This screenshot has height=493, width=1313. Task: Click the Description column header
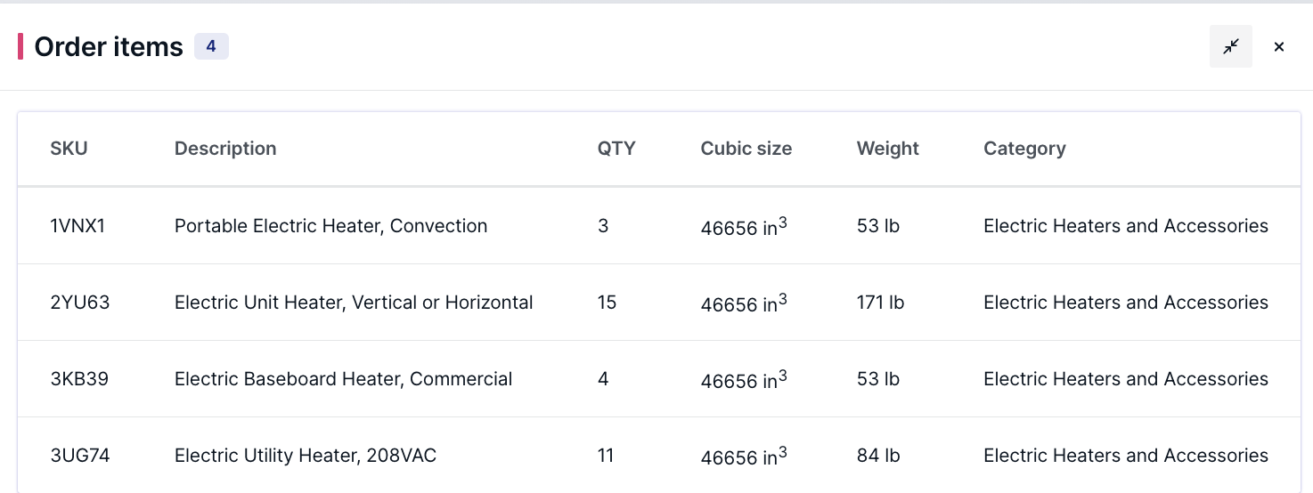pyautogui.click(x=225, y=149)
